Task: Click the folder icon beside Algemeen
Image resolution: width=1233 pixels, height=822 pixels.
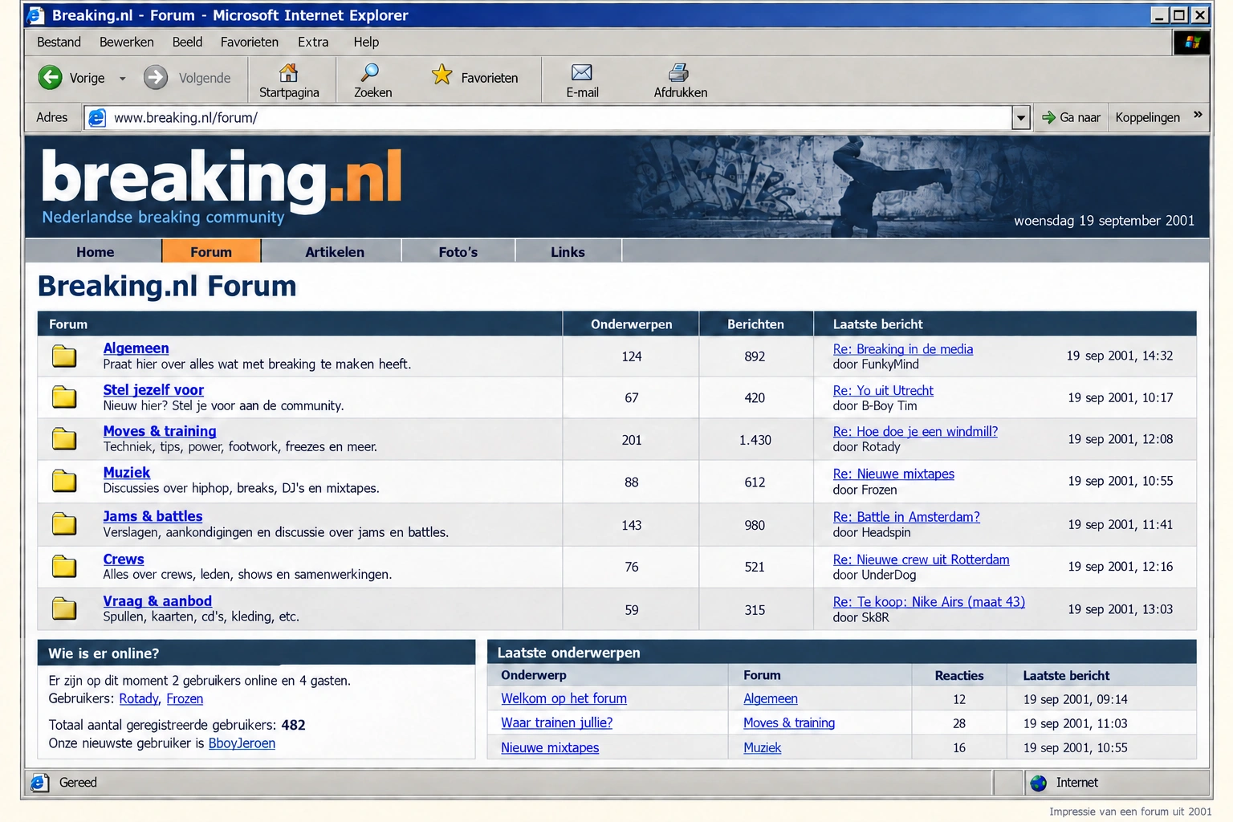Action: pyautogui.click(x=64, y=356)
